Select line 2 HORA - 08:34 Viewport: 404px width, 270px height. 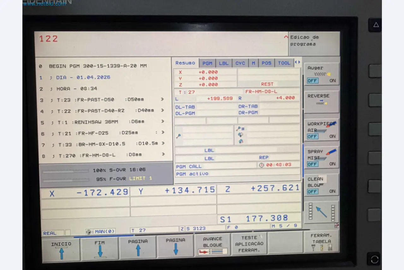coord(68,89)
